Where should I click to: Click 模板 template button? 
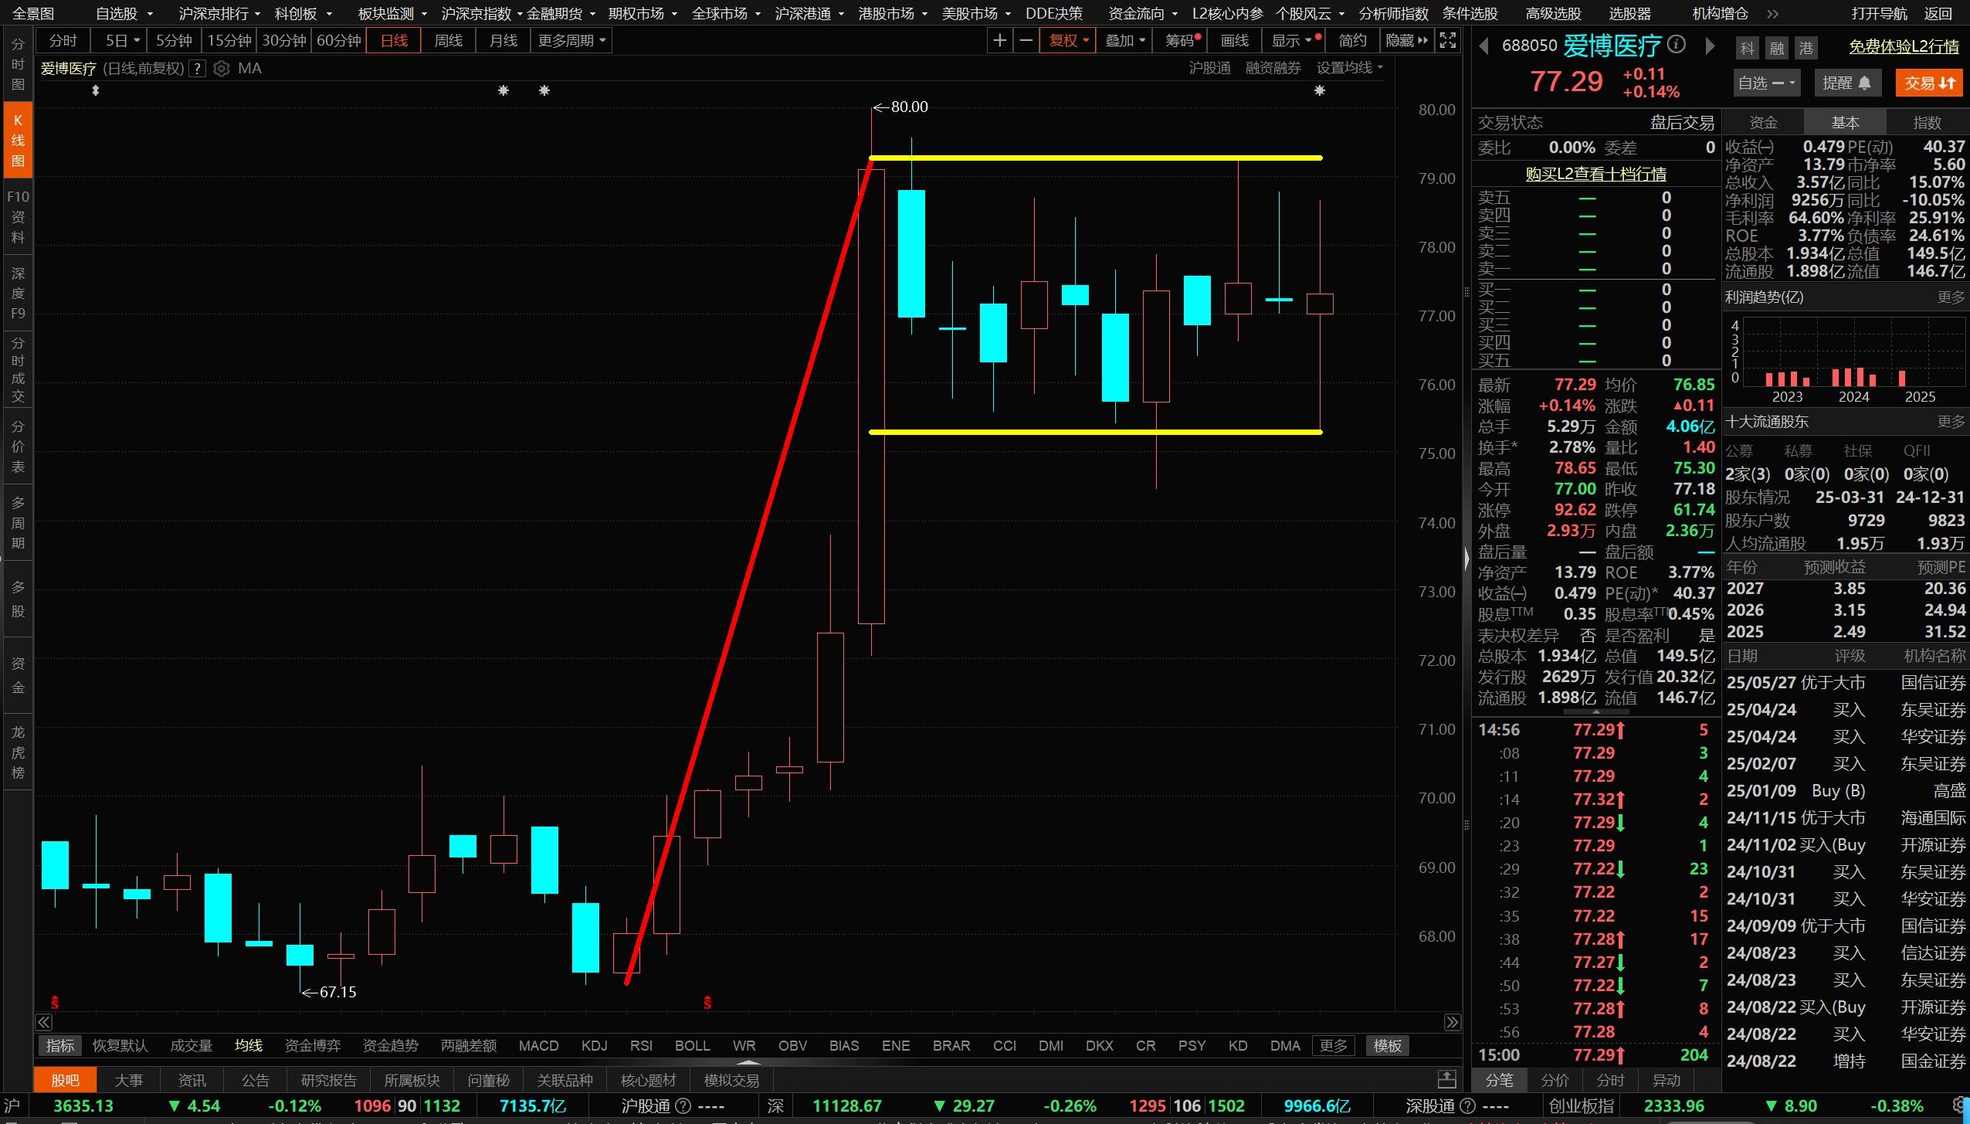[1387, 1045]
